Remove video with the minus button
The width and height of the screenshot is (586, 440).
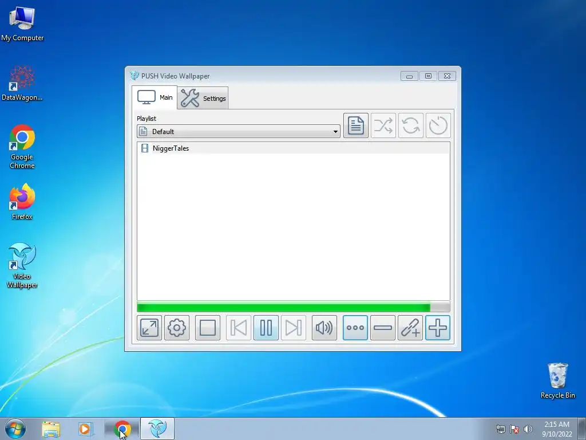[383, 328]
